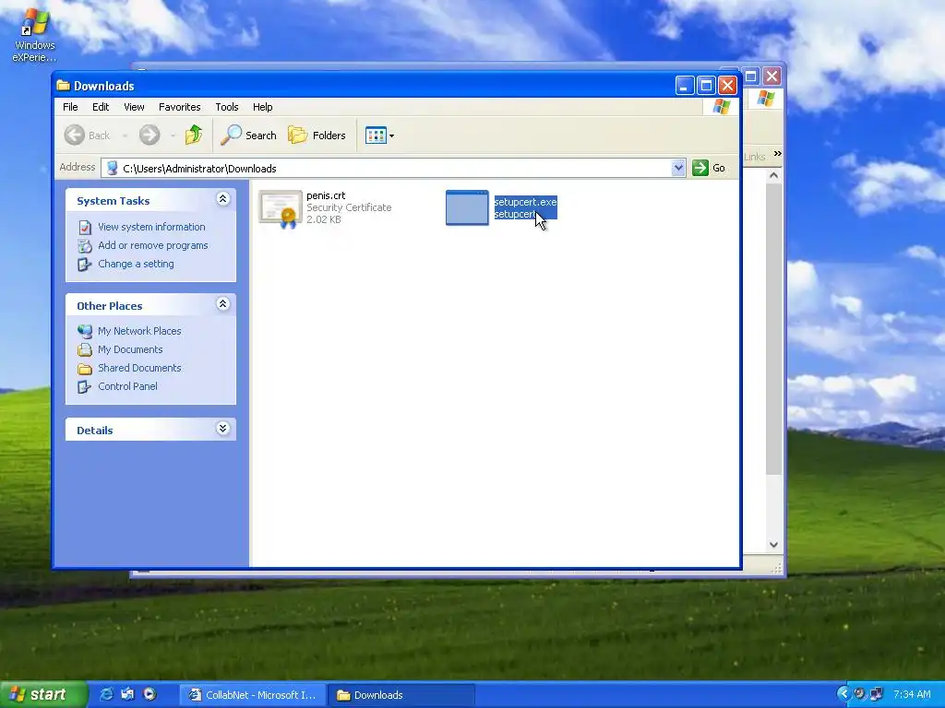Open the Help menu
This screenshot has width=945, height=708.
click(262, 107)
